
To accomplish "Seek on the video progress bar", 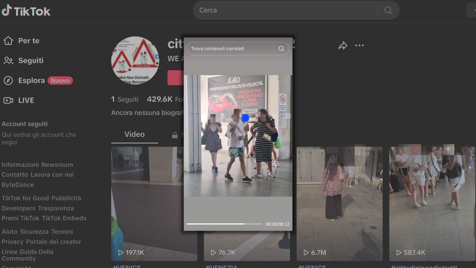I will [224, 224].
